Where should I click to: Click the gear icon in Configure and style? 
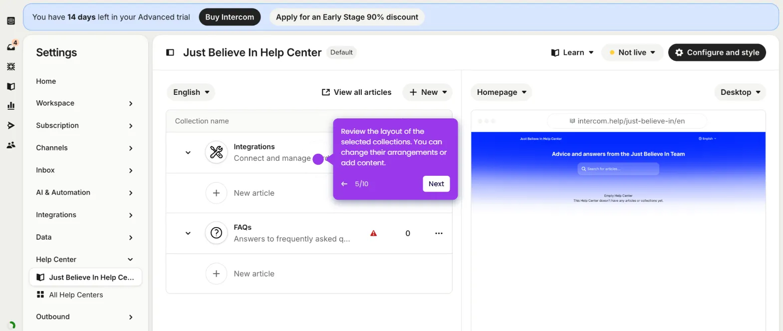click(679, 52)
